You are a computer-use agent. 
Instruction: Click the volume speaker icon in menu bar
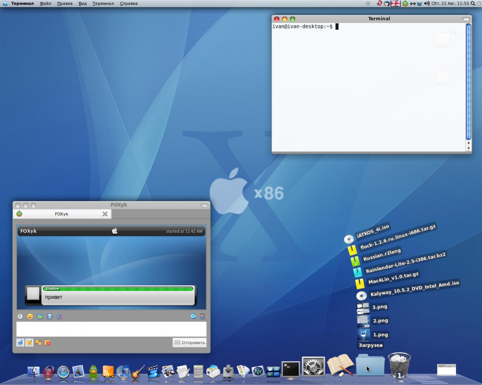(427, 3)
